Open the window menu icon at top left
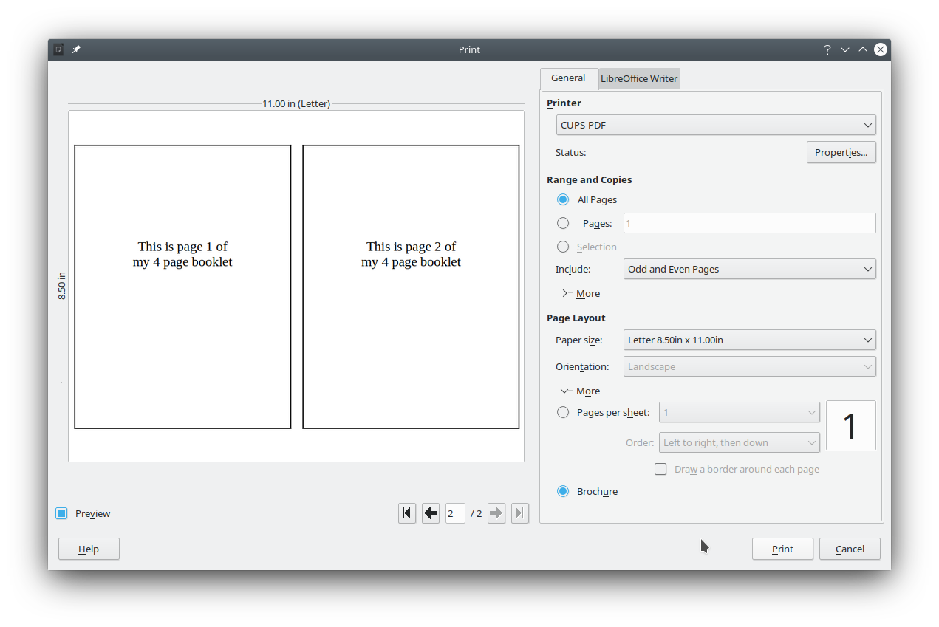Viewport: 939px width, 627px height. click(57, 49)
